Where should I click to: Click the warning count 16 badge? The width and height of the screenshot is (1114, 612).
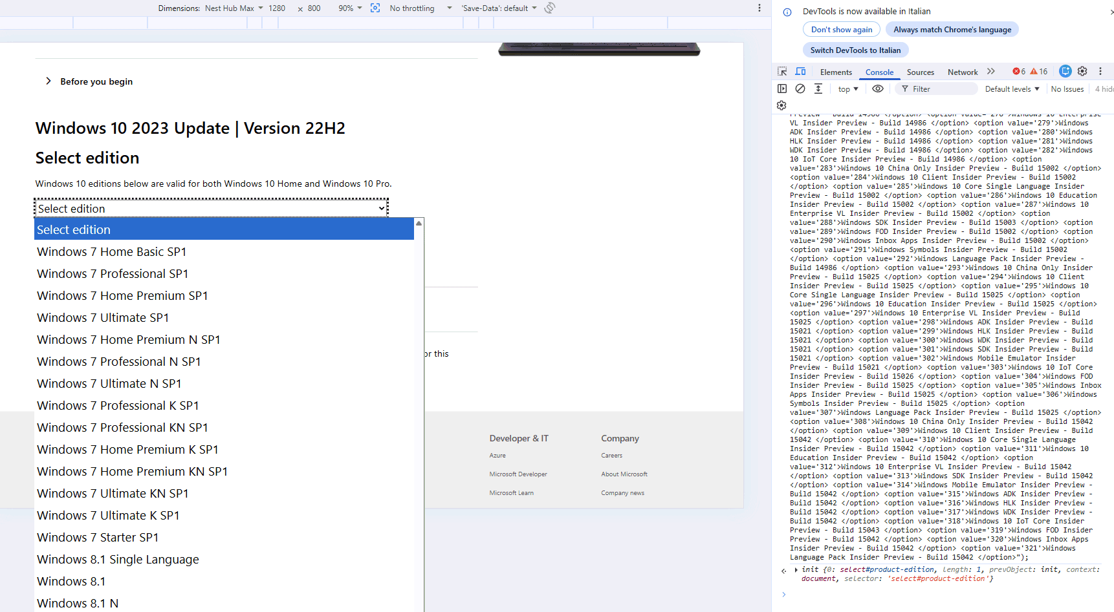pos(1039,72)
